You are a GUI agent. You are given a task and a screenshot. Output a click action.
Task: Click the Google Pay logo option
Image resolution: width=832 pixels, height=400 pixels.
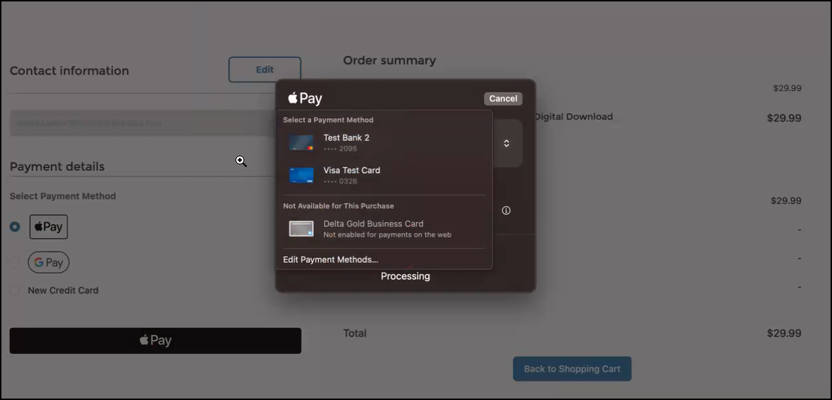tap(49, 262)
